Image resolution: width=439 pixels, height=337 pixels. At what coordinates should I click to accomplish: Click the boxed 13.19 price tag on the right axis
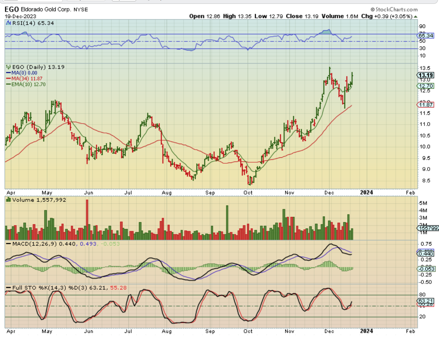click(426, 75)
